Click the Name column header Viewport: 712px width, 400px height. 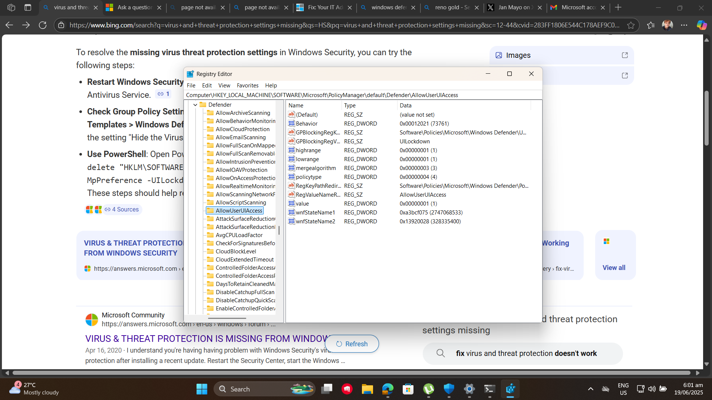click(x=314, y=106)
